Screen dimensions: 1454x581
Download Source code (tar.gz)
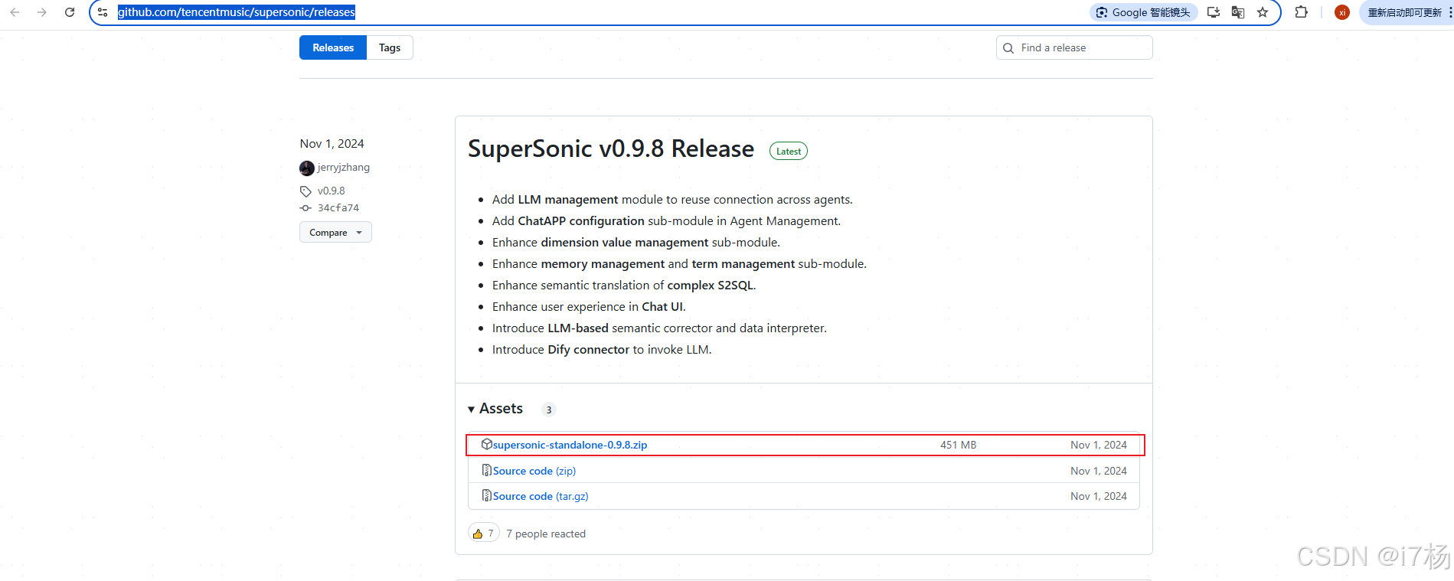(541, 496)
